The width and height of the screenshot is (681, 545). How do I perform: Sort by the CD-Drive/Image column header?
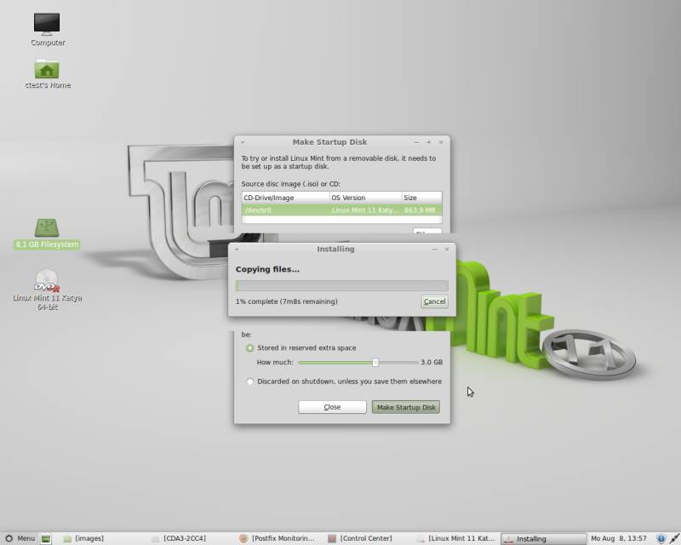285,198
